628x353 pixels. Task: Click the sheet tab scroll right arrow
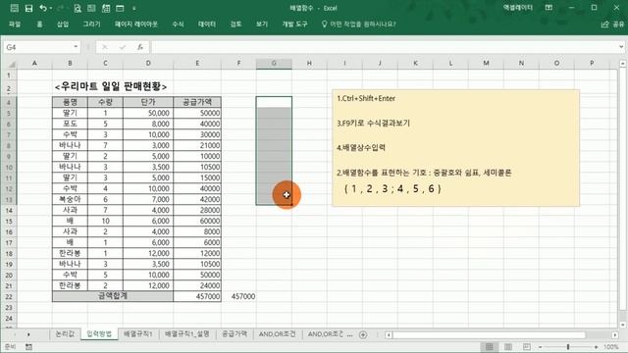click(28, 334)
